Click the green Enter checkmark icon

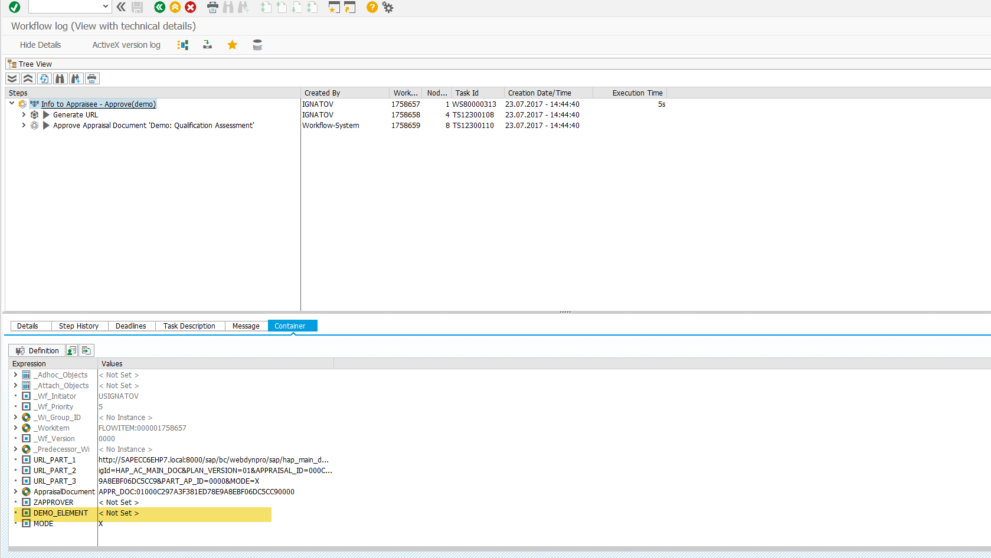tap(14, 7)
